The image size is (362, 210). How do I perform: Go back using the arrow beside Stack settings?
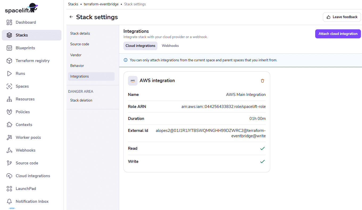(x=71, y=17)
